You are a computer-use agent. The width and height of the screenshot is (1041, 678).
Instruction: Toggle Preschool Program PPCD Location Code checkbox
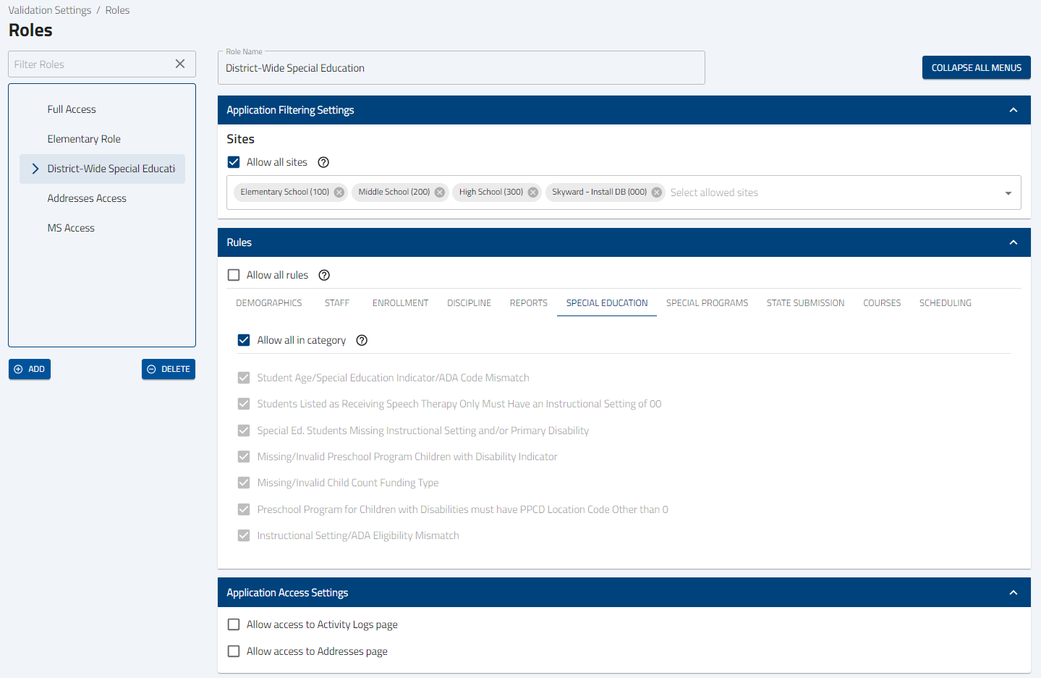(244, 509)
